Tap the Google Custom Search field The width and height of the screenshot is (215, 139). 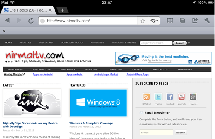[156, 43]
